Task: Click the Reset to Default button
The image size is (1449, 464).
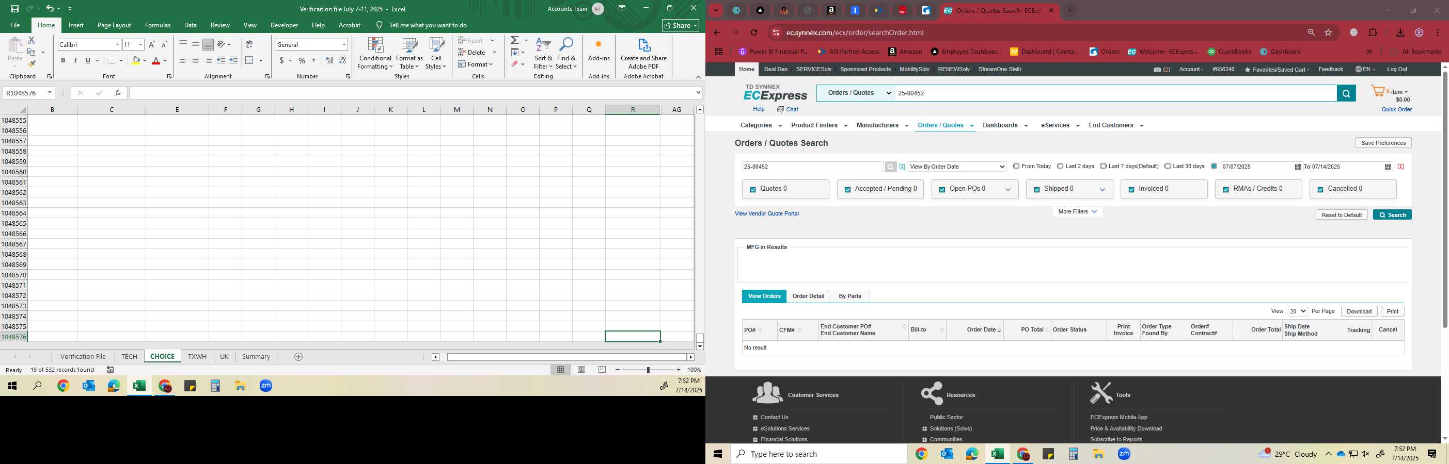Action: coord(1342,215)
